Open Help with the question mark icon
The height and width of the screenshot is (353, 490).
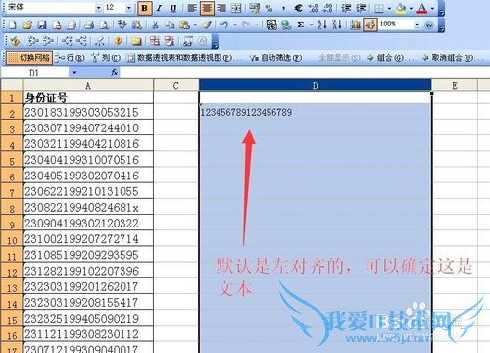pyautogui.click(x=429, y=25)
